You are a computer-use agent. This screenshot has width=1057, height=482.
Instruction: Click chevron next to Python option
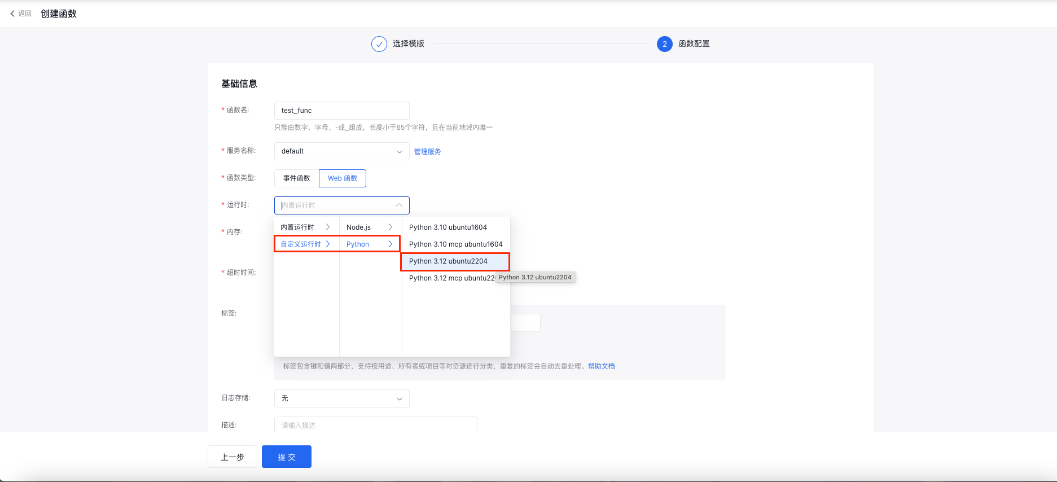coord(390,244)
